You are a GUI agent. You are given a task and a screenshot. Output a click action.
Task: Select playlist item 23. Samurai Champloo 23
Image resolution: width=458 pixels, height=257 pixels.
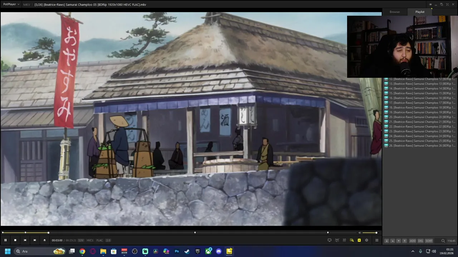pos(420,131)
